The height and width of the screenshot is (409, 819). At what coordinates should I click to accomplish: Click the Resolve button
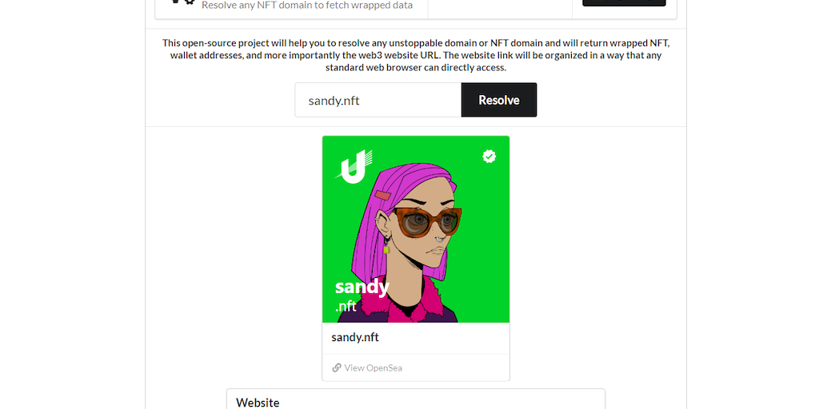(x=499, y=100)
